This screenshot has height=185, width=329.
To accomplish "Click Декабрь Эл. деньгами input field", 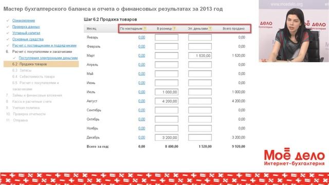I will coord(200,137).
